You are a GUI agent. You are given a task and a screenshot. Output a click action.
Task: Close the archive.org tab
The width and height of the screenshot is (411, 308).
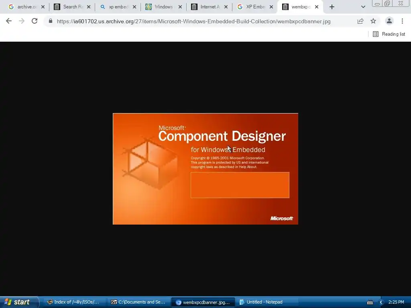click(x=43, y=7)
